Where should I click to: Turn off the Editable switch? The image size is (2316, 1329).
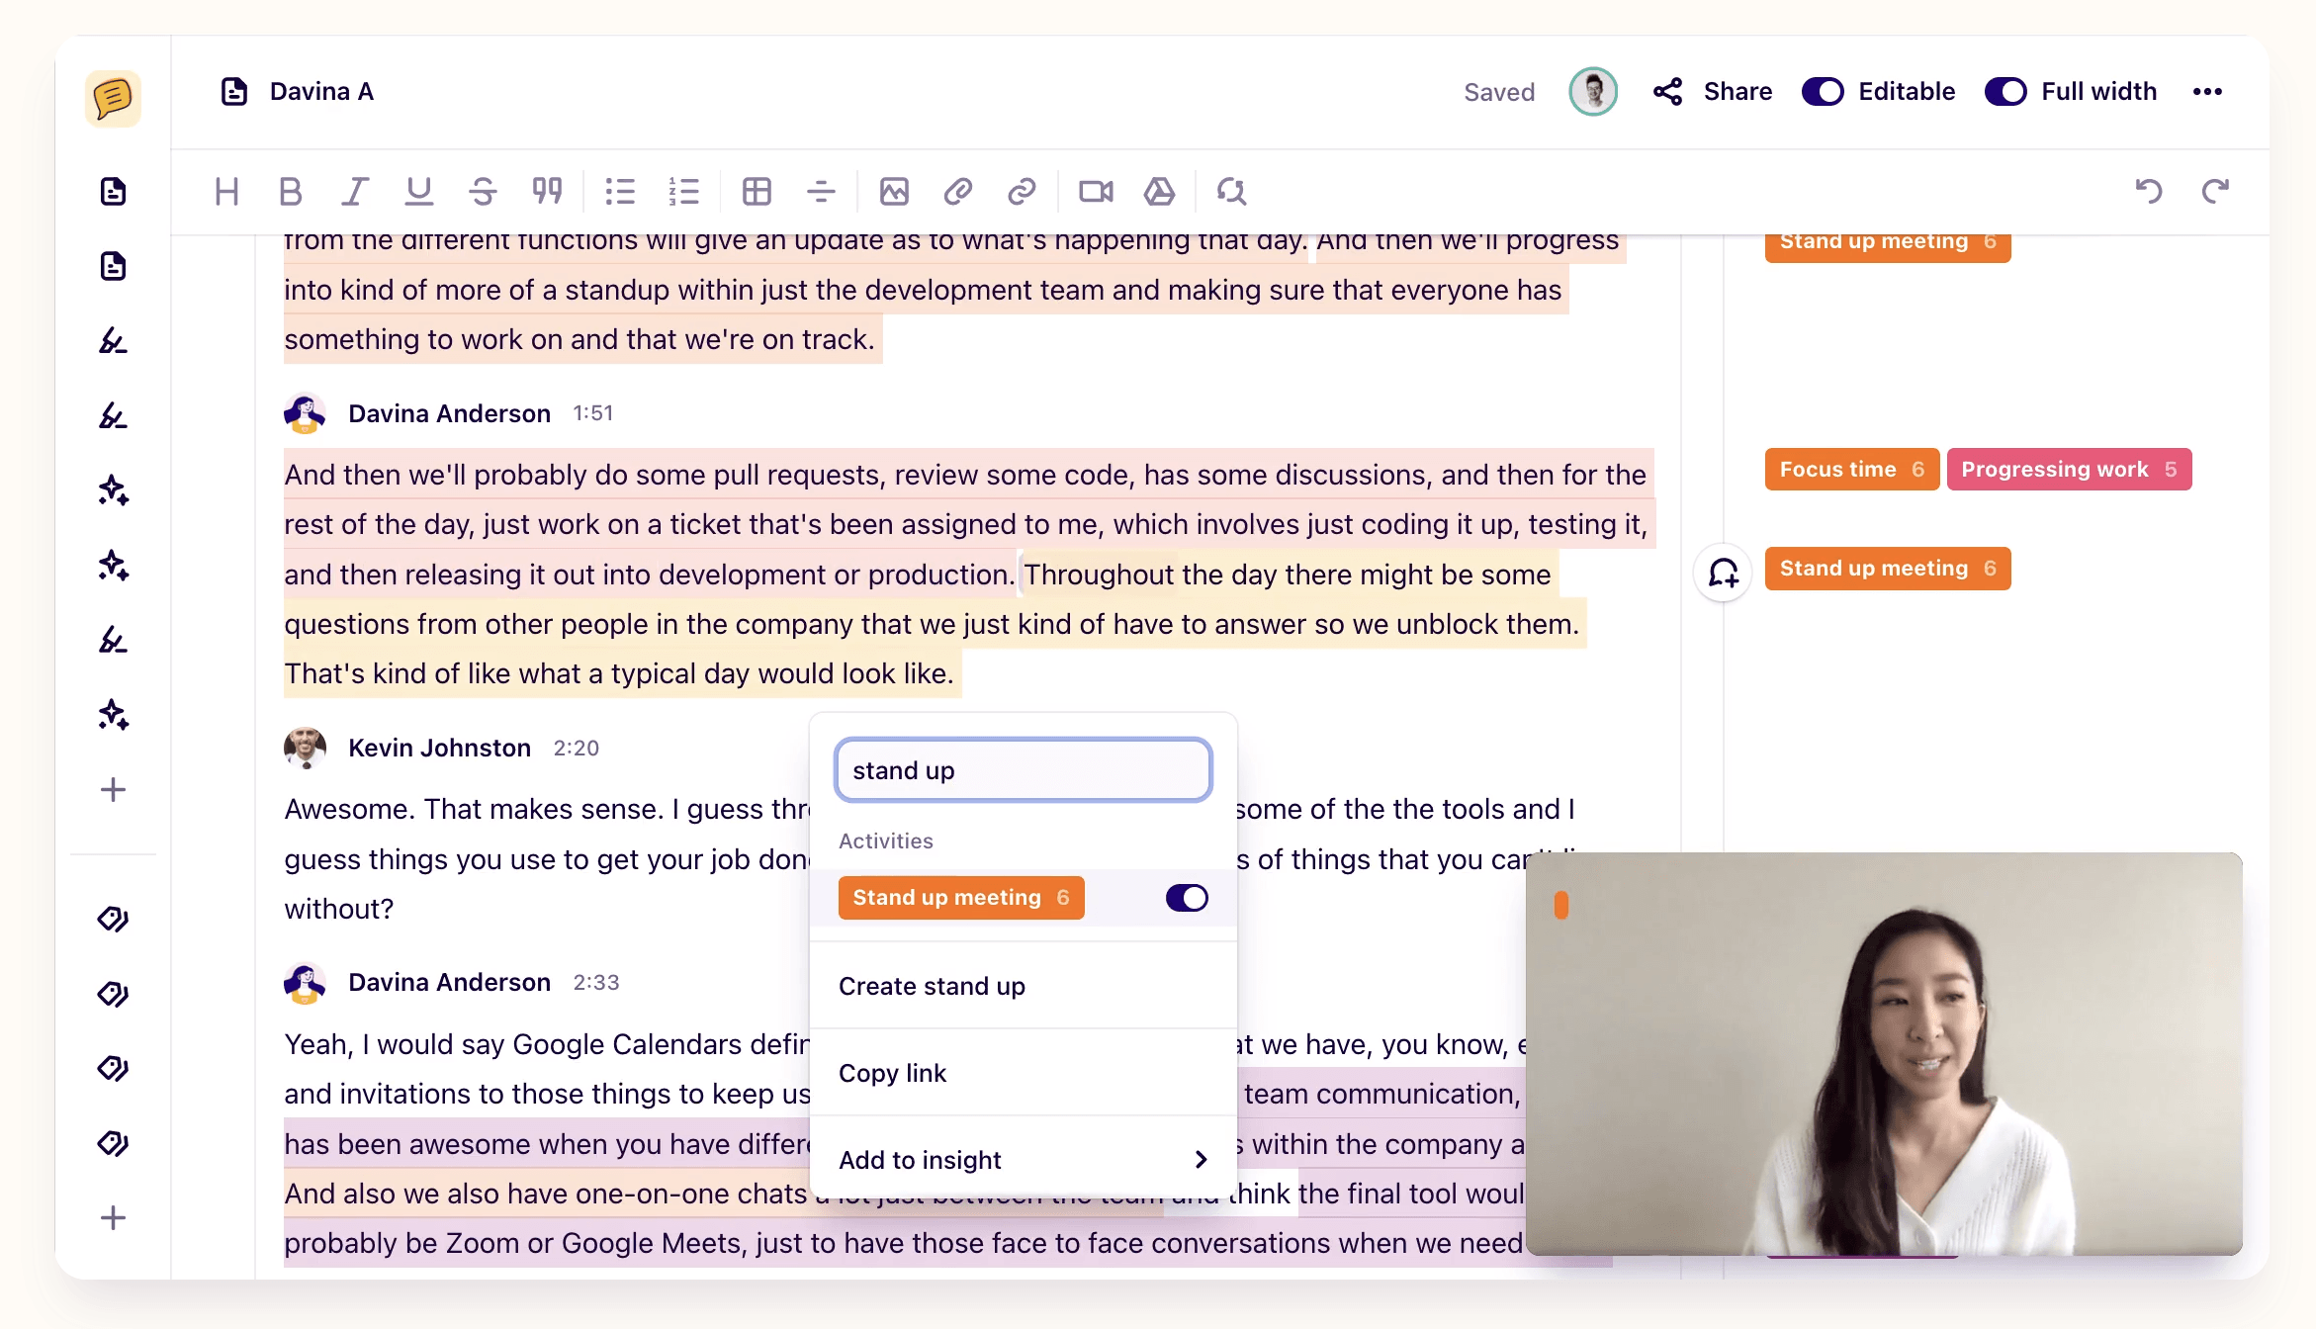(1823, 92)
